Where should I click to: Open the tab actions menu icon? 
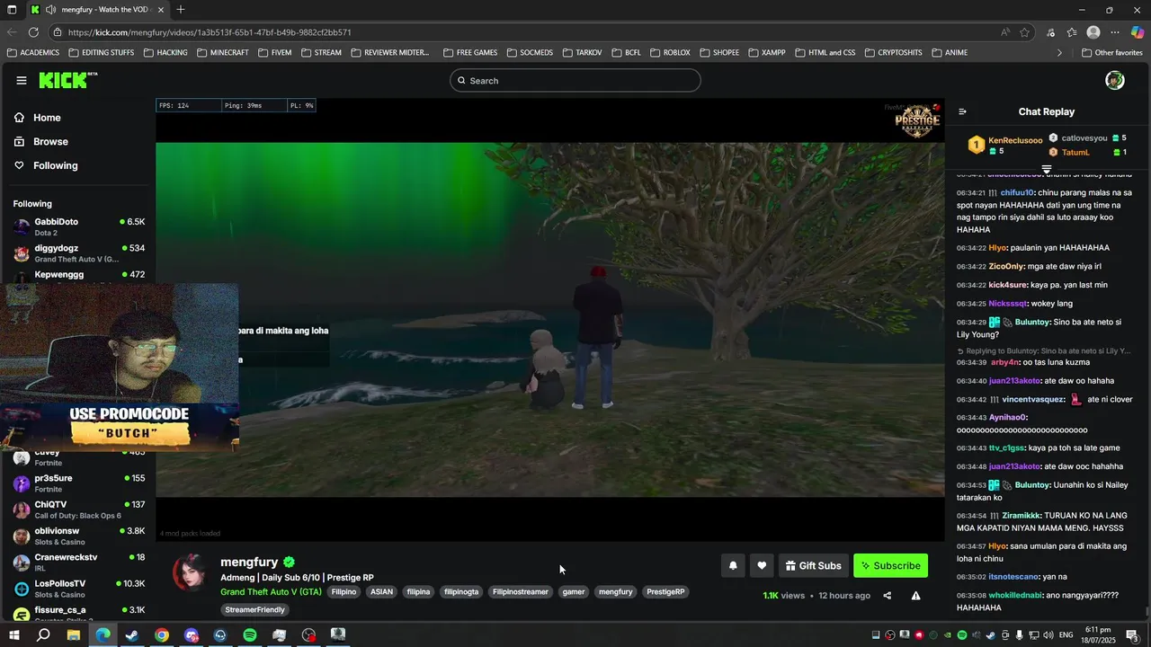[x=12, y=10]
